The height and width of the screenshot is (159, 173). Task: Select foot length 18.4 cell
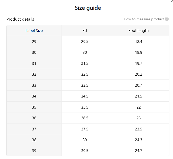(139, 42)
